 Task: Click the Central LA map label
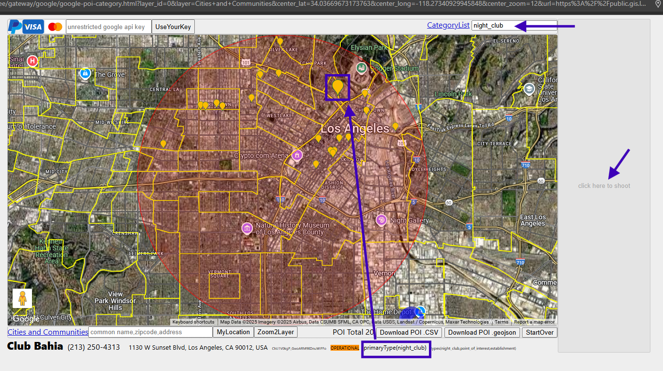(164, 89)
